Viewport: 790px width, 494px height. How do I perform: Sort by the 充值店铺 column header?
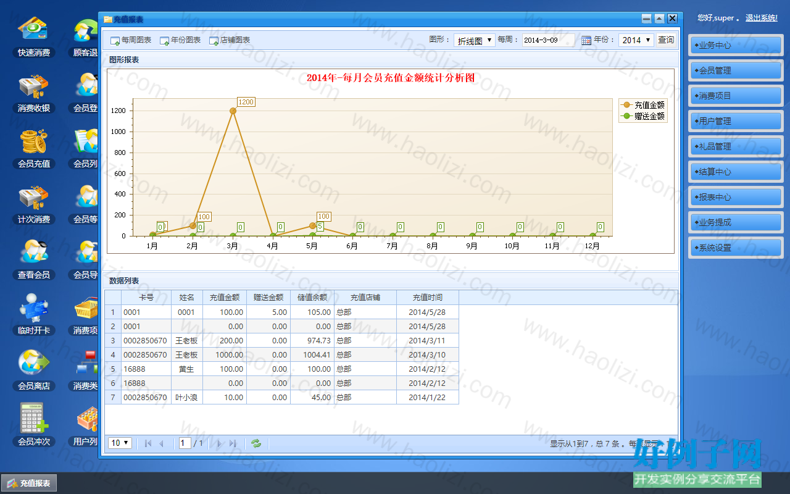pos(365,298)
